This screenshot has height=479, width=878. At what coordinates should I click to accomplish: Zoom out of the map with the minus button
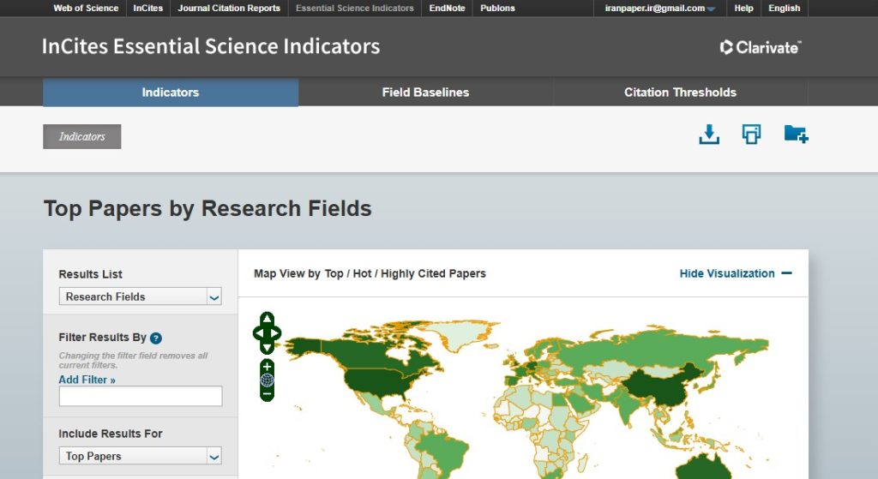pyautogui.click(x=268, y=394)
